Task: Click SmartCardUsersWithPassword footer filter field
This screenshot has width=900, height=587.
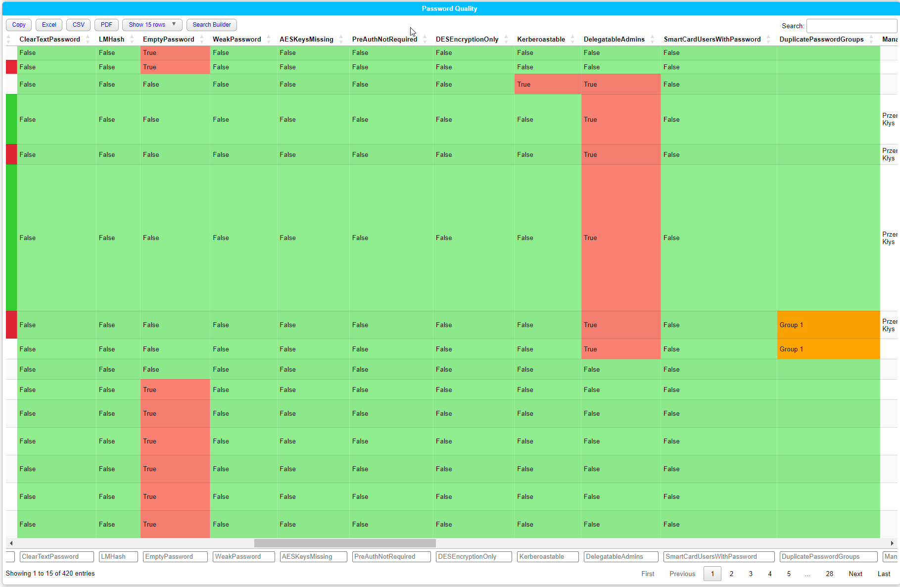Action: 719,557
